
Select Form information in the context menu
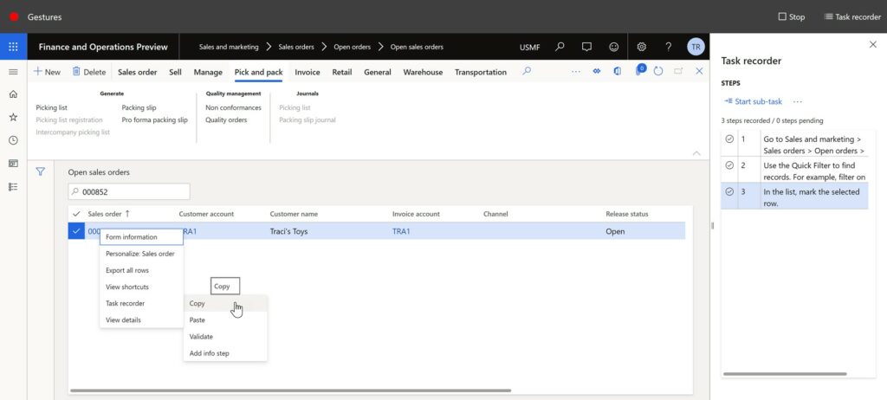coord(141,237)
